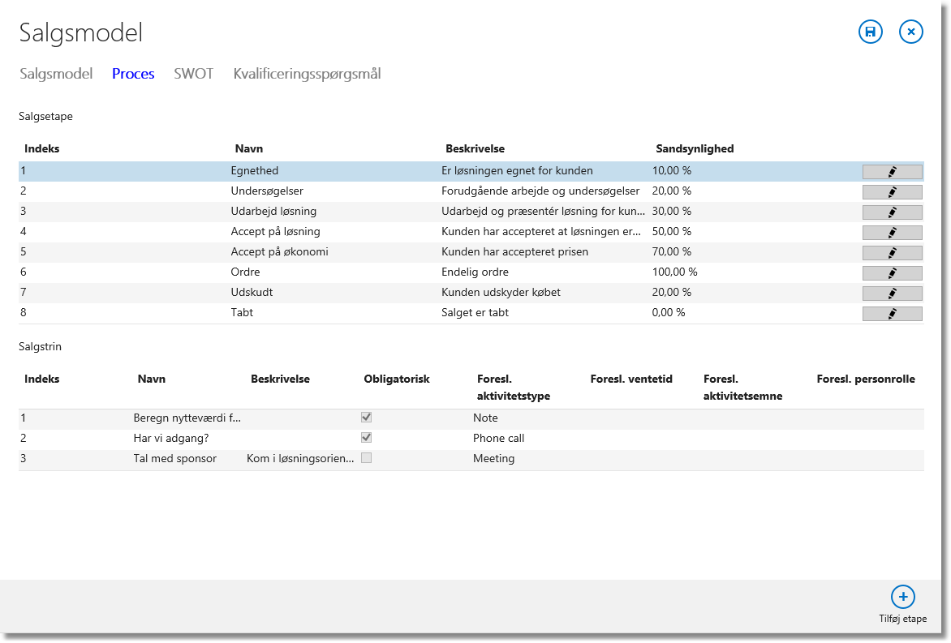Edit the Undersøgelser stage with pencil icon
The height and width of the screenshot is (643, 951).
(x=892, y=192)
